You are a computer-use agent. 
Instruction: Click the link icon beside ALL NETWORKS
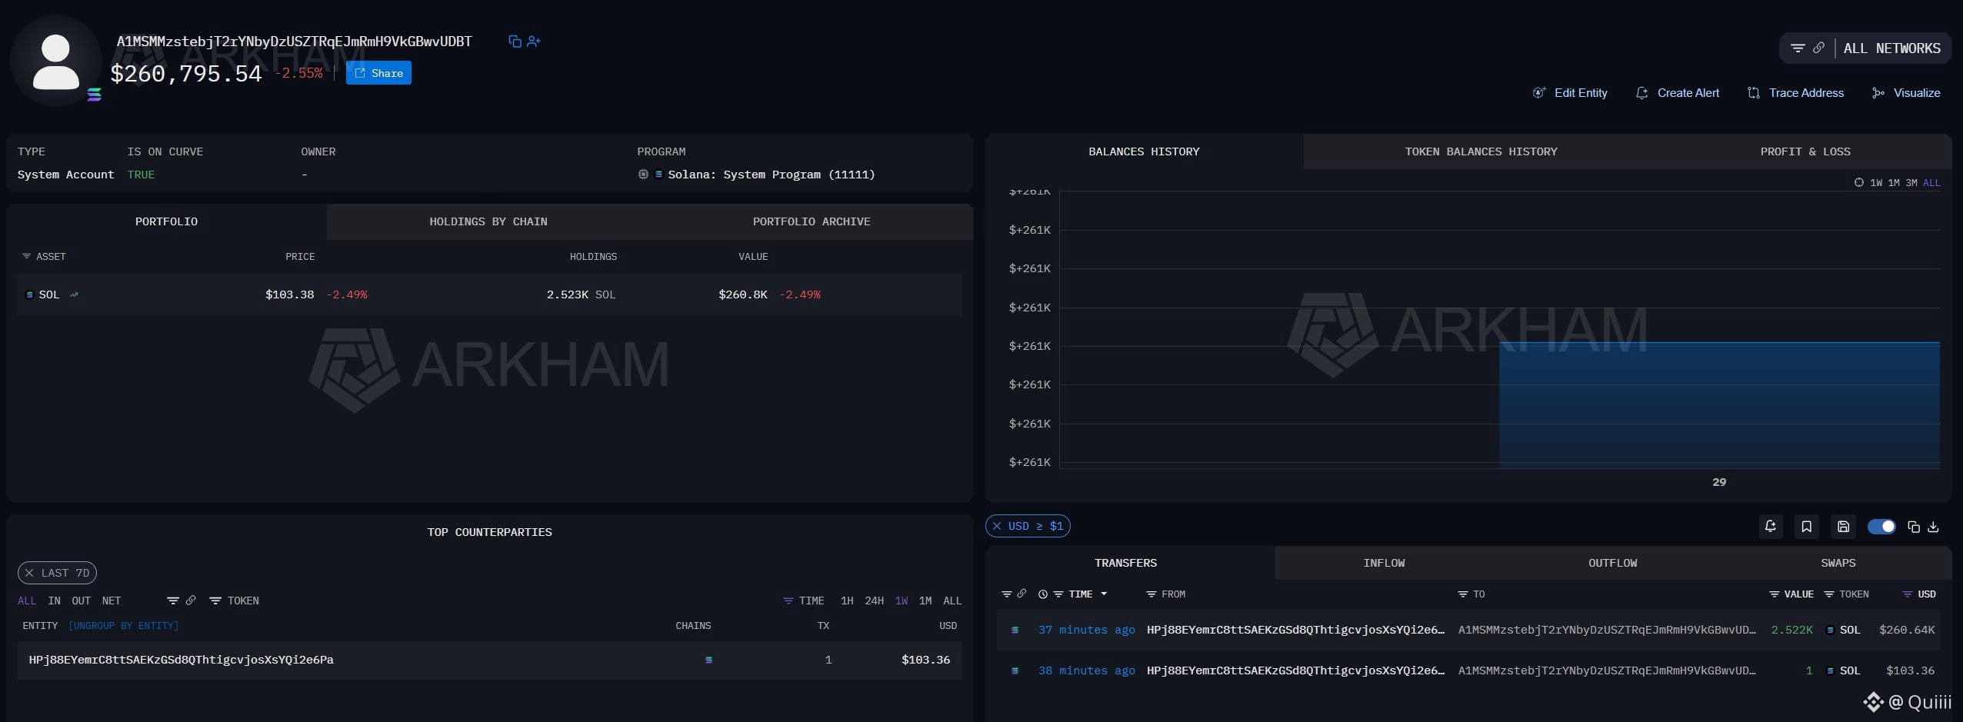[x=1818, y=48]
